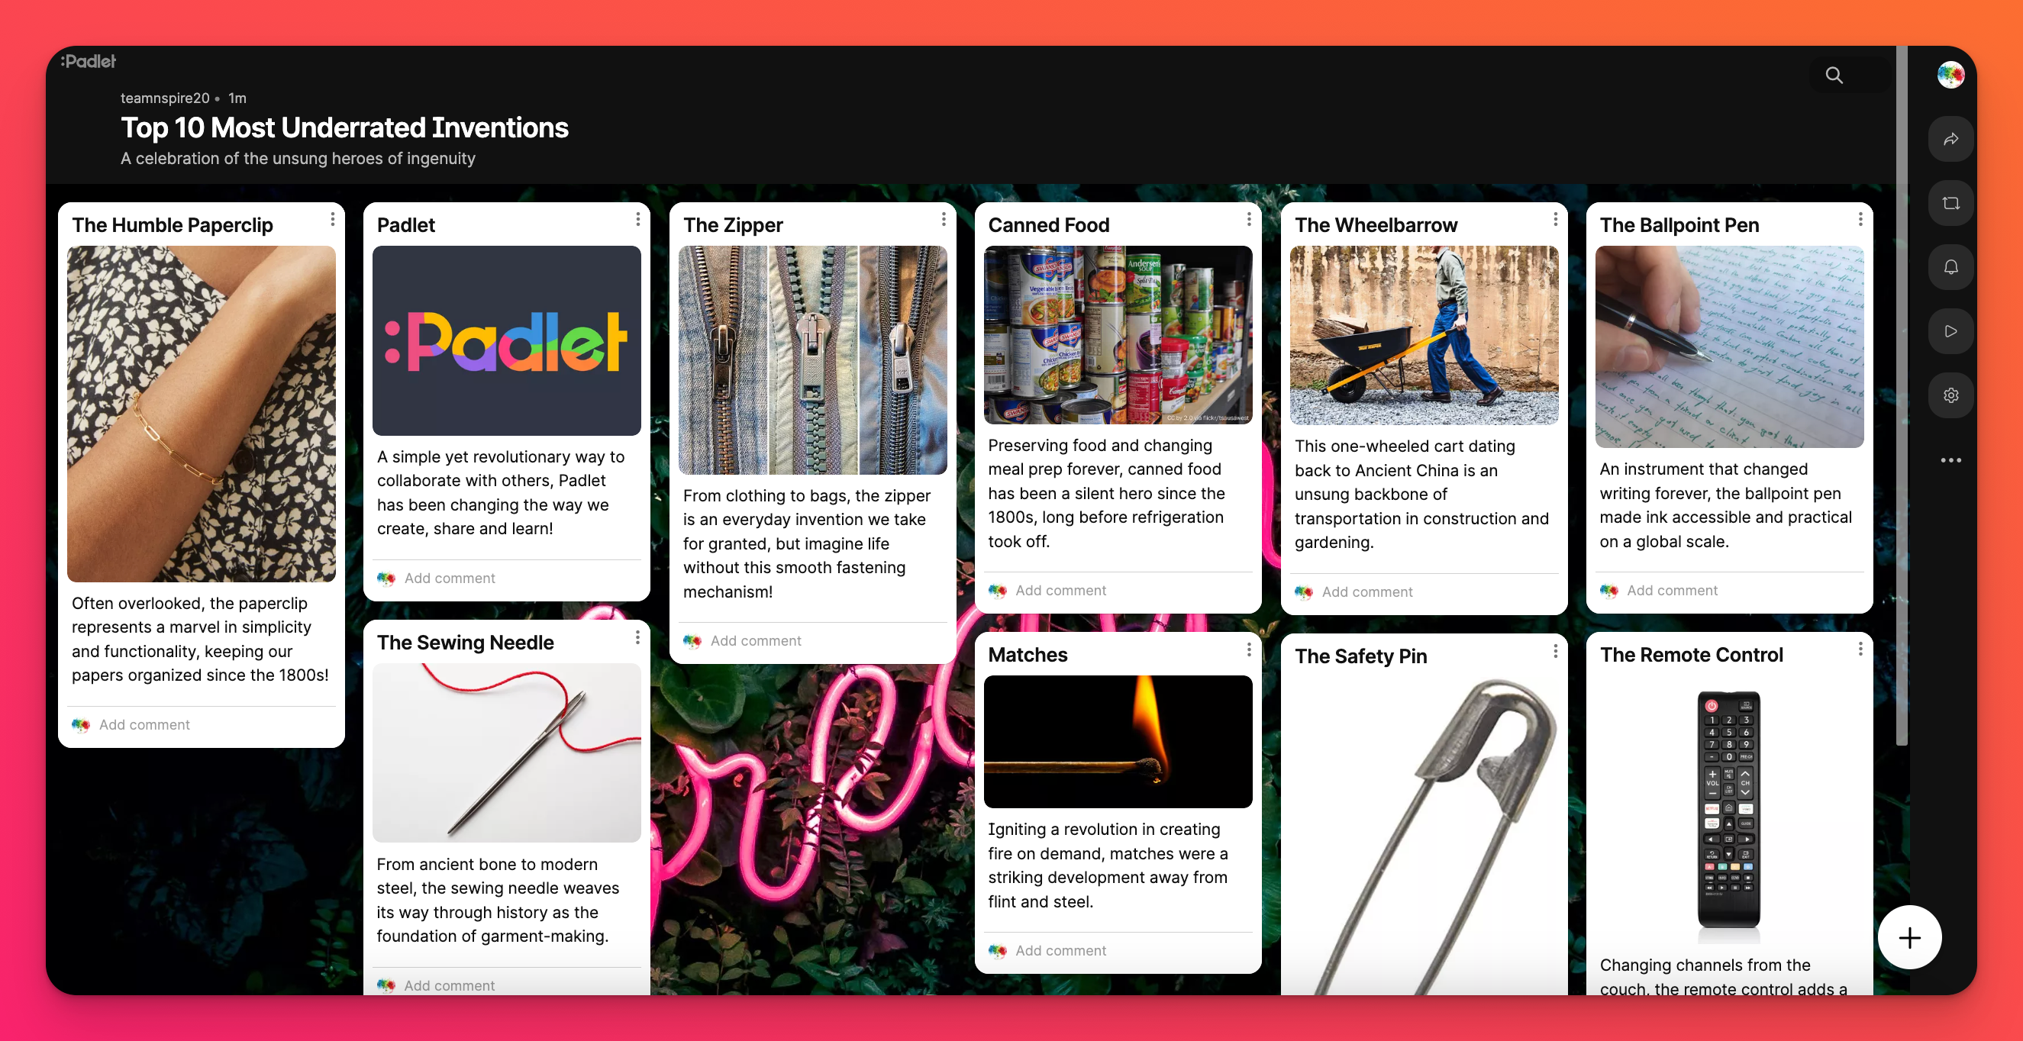Open notifications bell icon
The image size is (2023, 1041).
[x=1950, y=267]
